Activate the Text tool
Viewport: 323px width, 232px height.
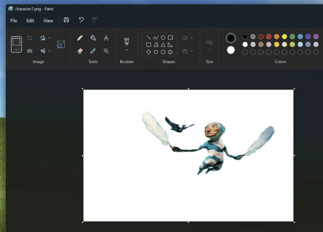[x=106, y=38]
